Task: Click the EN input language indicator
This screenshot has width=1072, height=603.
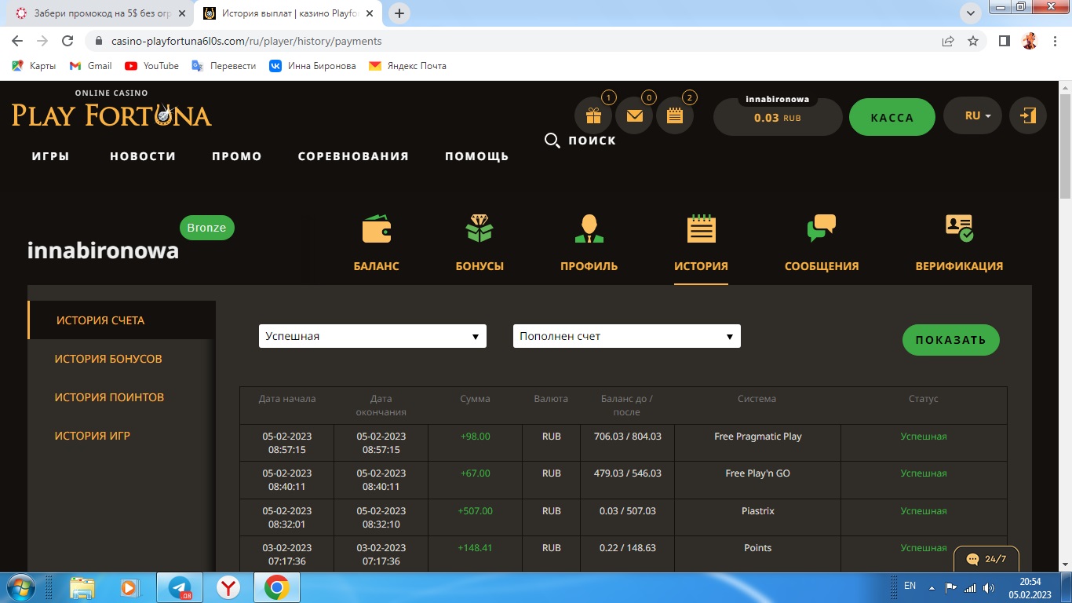Action: [910, 586]
